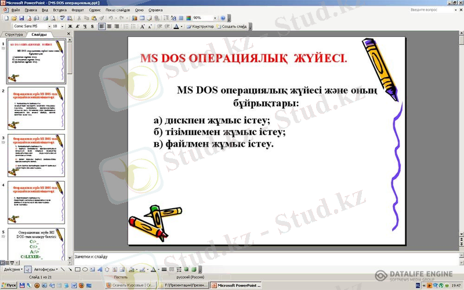Select slide 4 thumbnail
464x290 pixels.
(36, 202)
